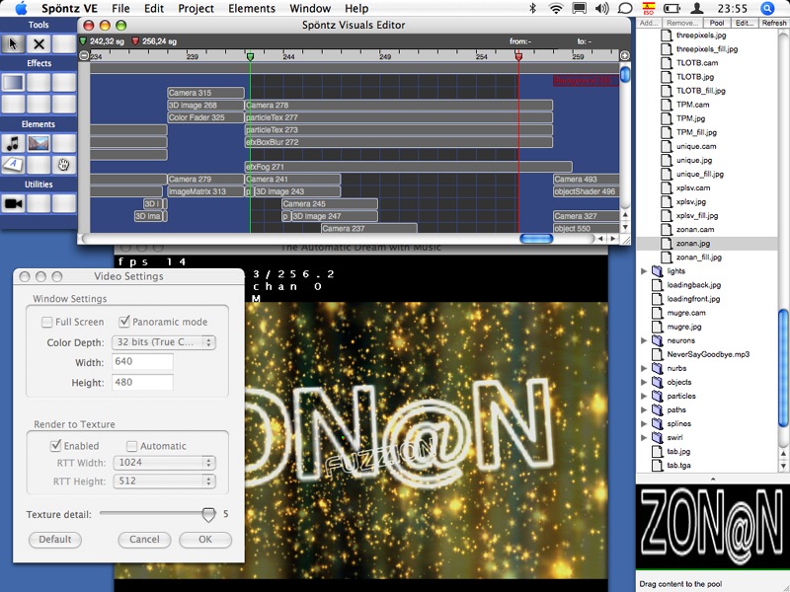
Task: Choose the gradient fader effect icon
Action: [13, 83]
